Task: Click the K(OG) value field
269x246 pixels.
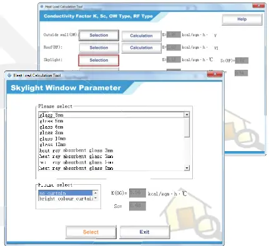Action: [x=137, y=193]
